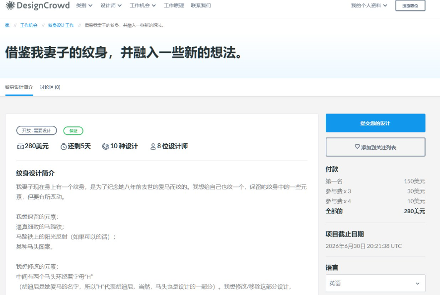The image size is (440, 295).
Task: Open 联系我们 in the top navigation
Action: [x=201, y=5]
